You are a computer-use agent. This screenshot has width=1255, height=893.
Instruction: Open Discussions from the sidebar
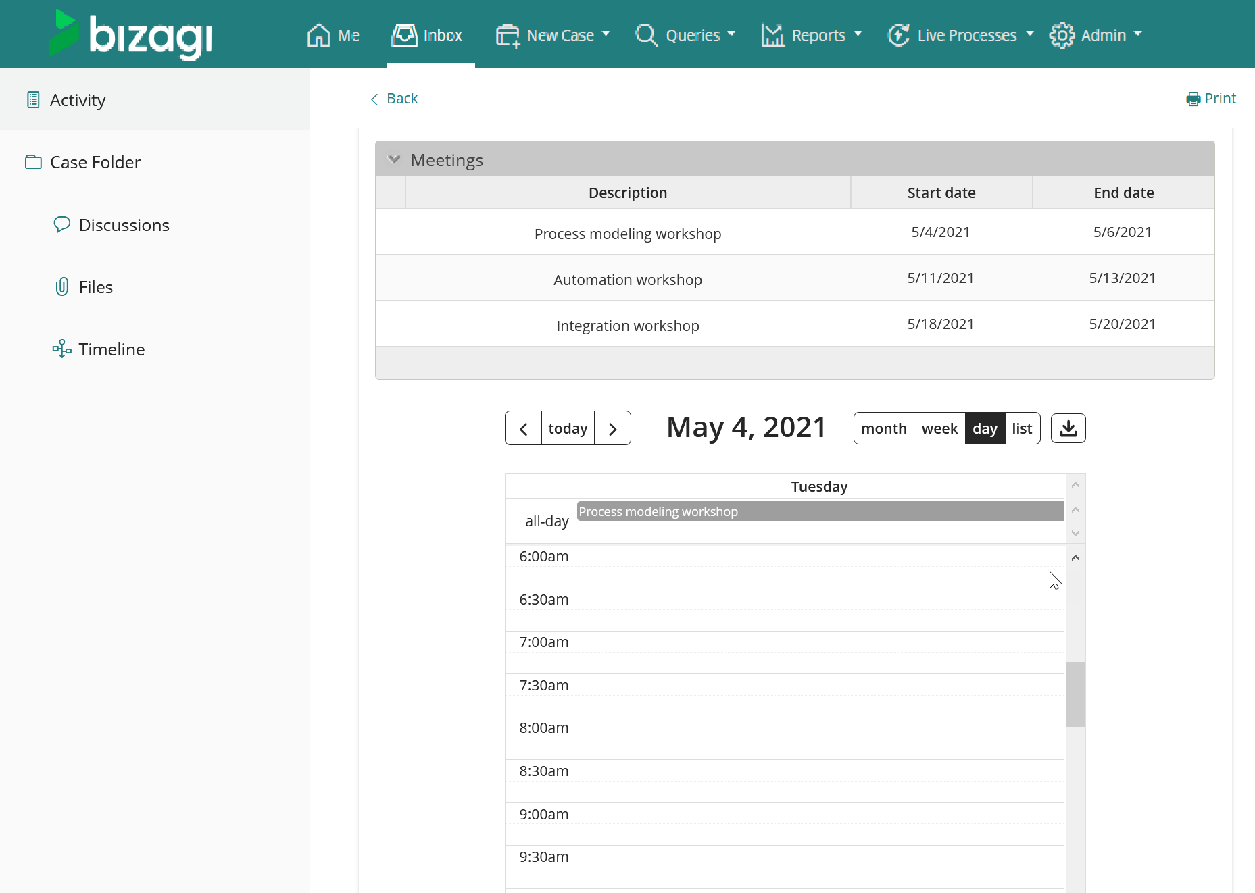click(x=124, y=225)
